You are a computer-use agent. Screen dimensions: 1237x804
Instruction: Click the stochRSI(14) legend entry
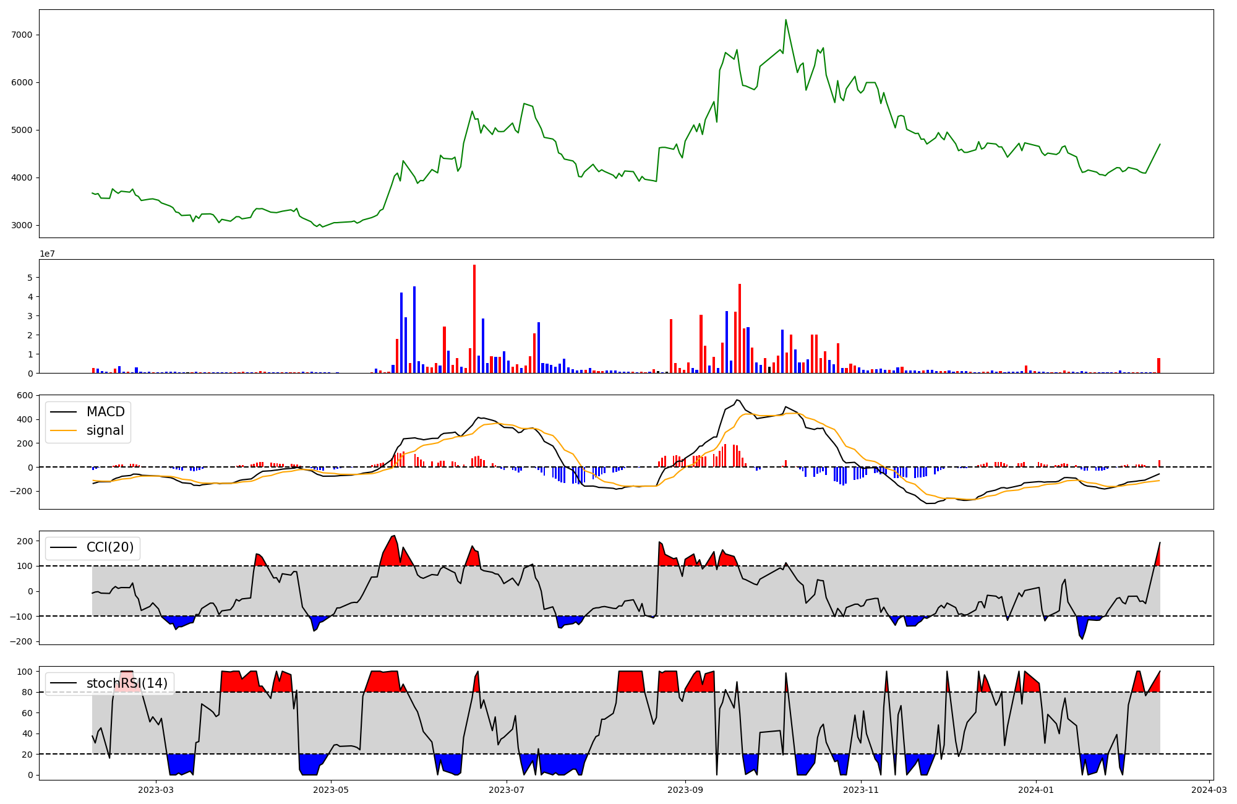tap(127, 683)
